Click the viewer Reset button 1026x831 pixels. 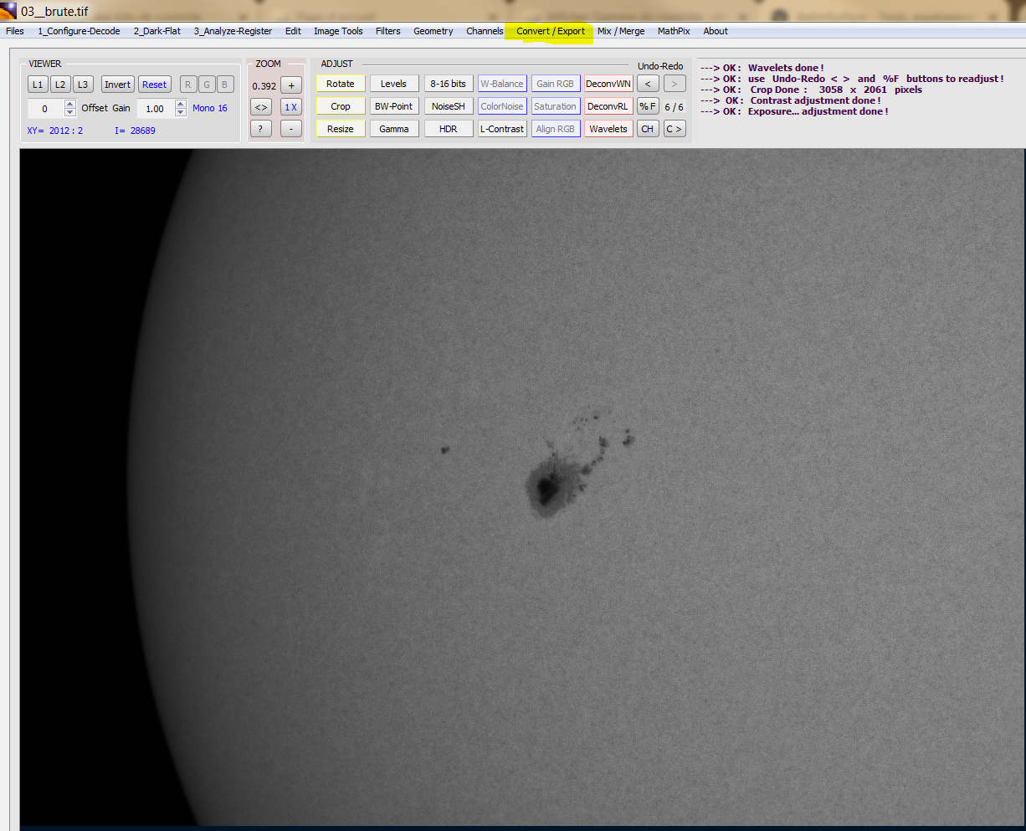pos(155,85)
